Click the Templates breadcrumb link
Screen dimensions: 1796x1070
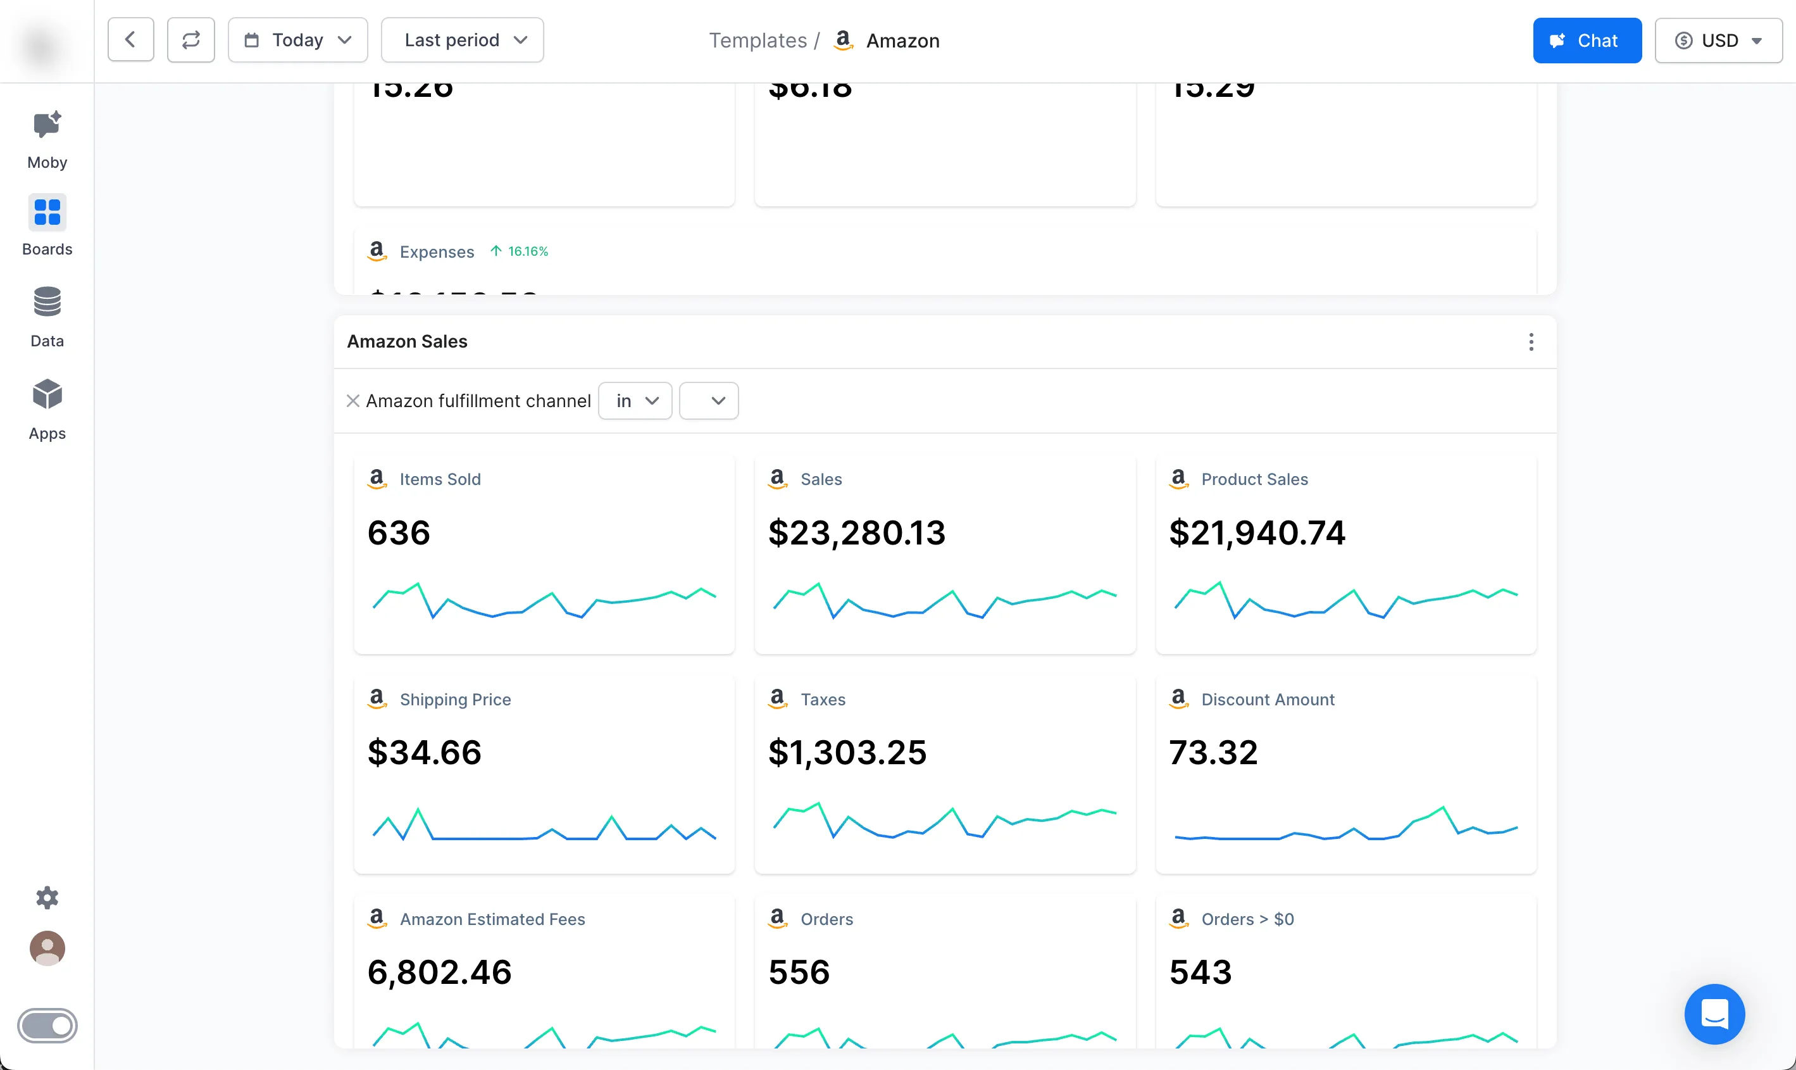point(758,41)
